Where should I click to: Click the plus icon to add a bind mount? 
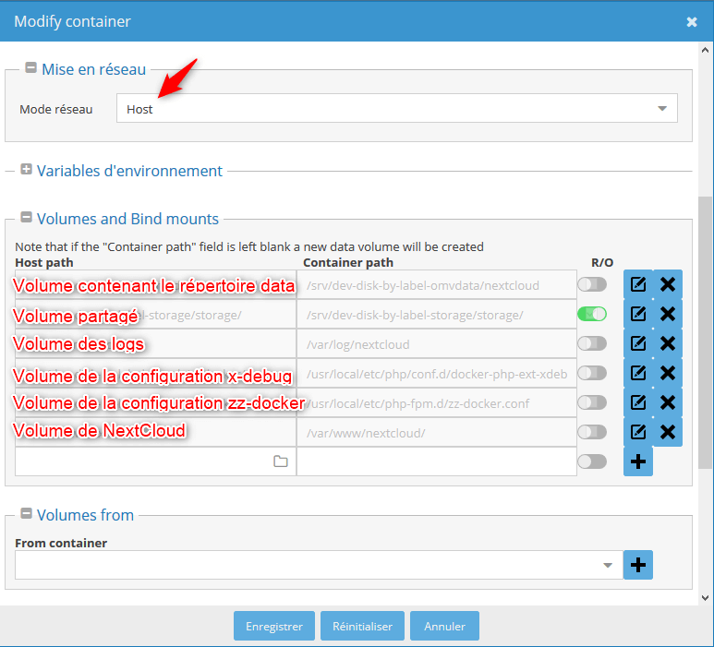pyautogui.click(x=637, y=461)
